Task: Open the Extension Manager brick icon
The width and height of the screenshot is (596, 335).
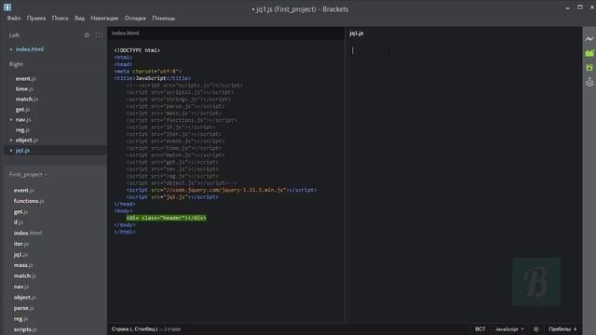Action: pos(589,53)
